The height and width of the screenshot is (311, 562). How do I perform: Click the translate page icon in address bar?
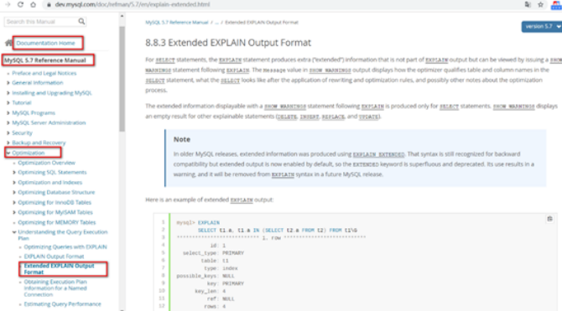(528, 5)
